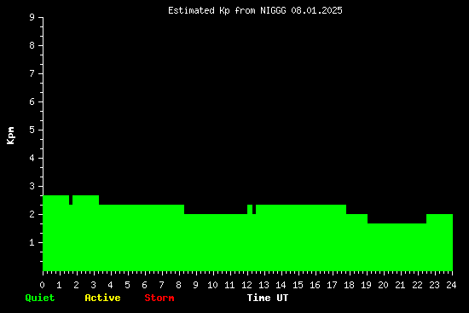Click the red Storm legend label
The height and width of the screenshot is (313, 469).
pyautogui.click(x=159, y=298)
